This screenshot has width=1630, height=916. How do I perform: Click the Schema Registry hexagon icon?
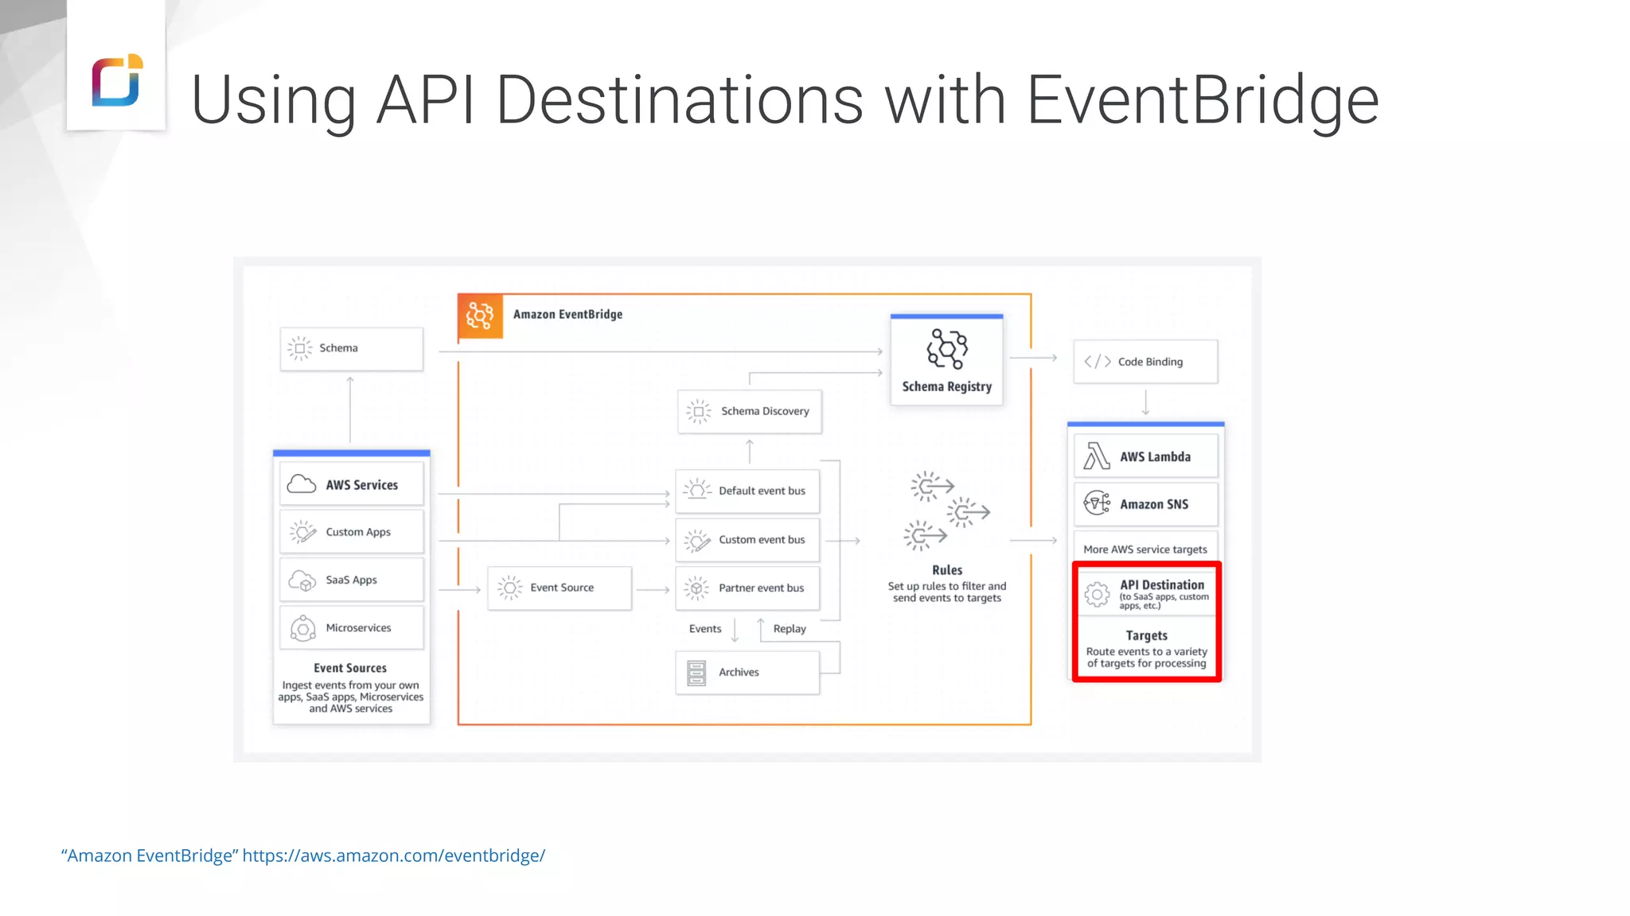tap(946, 349)
